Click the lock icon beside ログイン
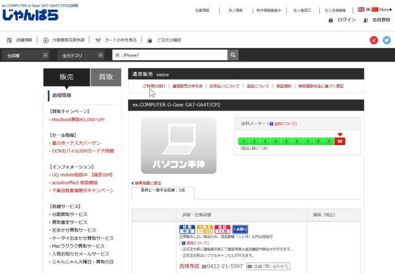 click(x=331, y=20)
